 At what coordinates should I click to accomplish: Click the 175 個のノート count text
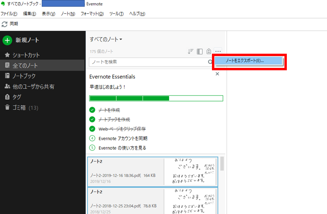[x=102, y=51]
